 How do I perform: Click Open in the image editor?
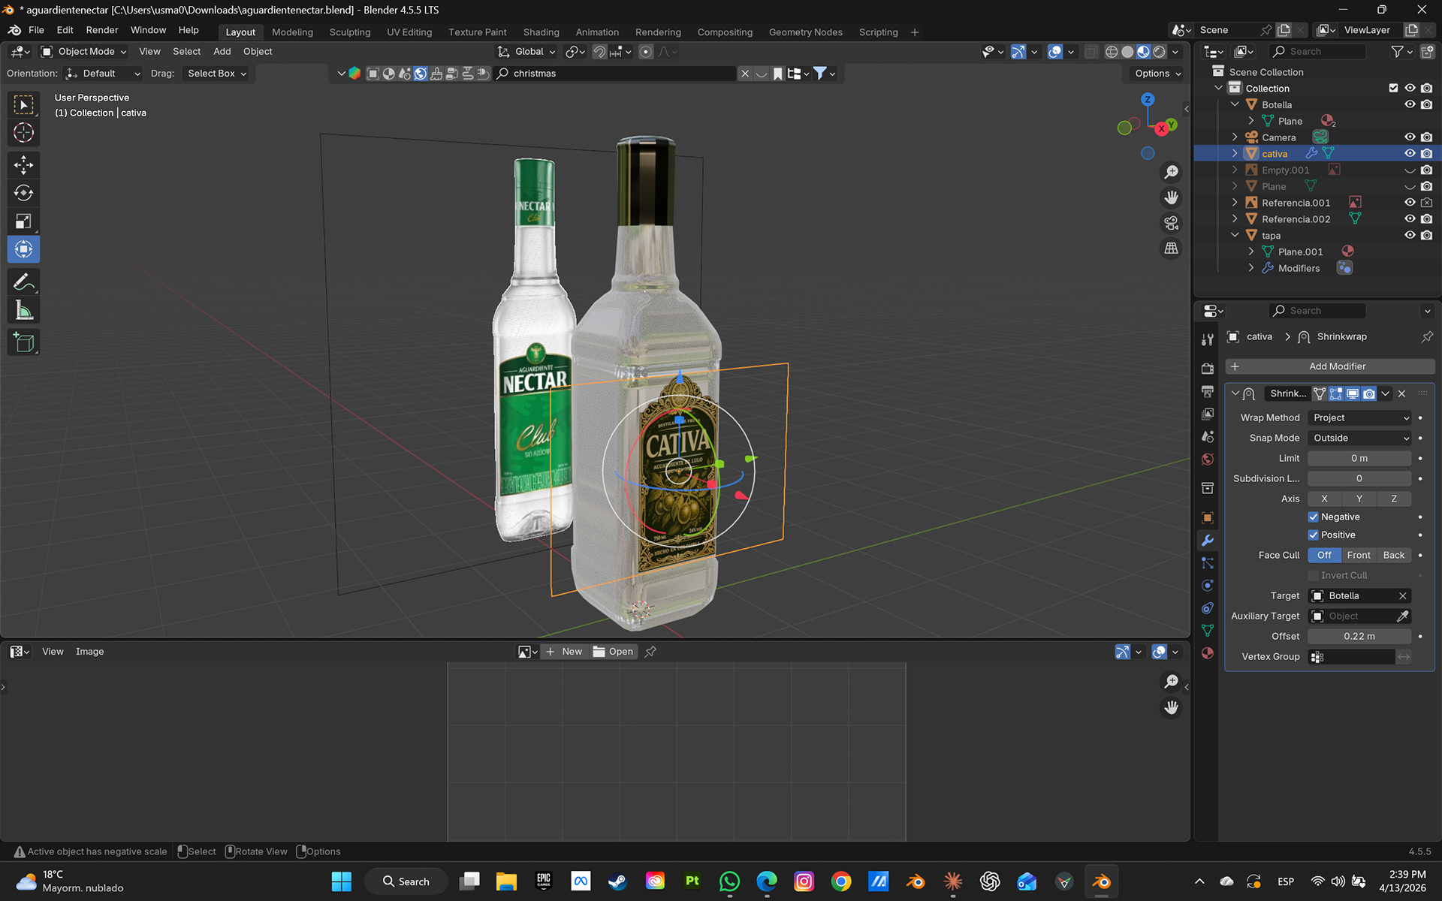(x=614, y=652)
